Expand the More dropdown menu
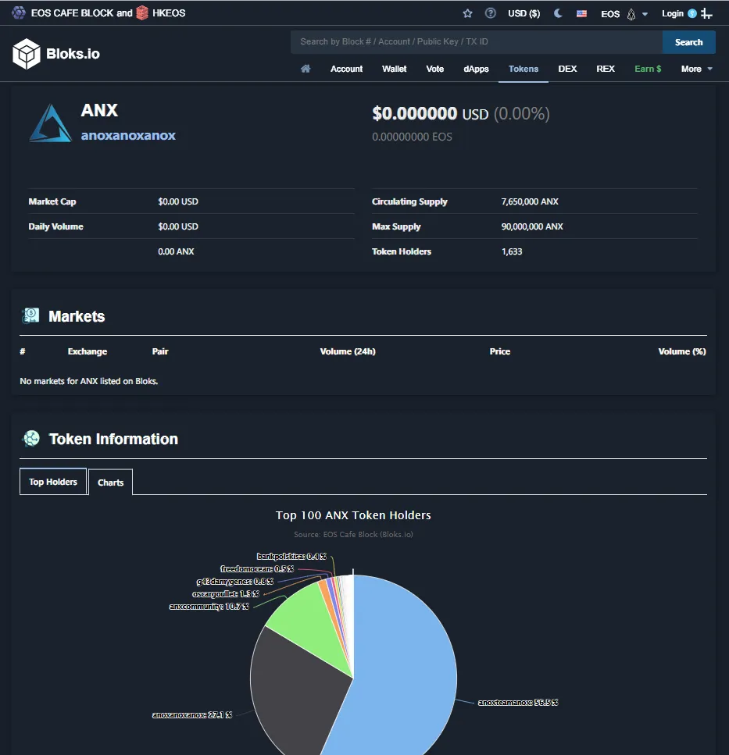Viewport: 729px width, 755px height. (697, 69)
